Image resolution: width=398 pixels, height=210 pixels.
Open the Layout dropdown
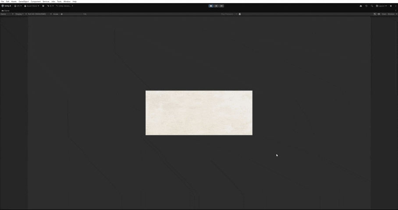[381, 6]
